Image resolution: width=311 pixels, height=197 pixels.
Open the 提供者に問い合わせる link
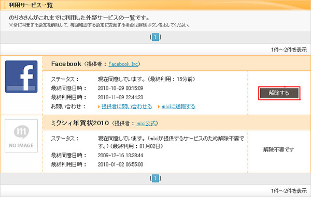point(127,107)
